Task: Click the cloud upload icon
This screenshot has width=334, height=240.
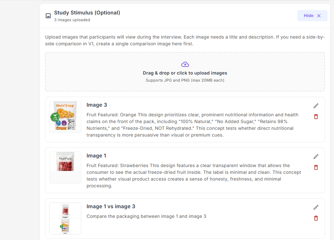Action: pos(185,64)
